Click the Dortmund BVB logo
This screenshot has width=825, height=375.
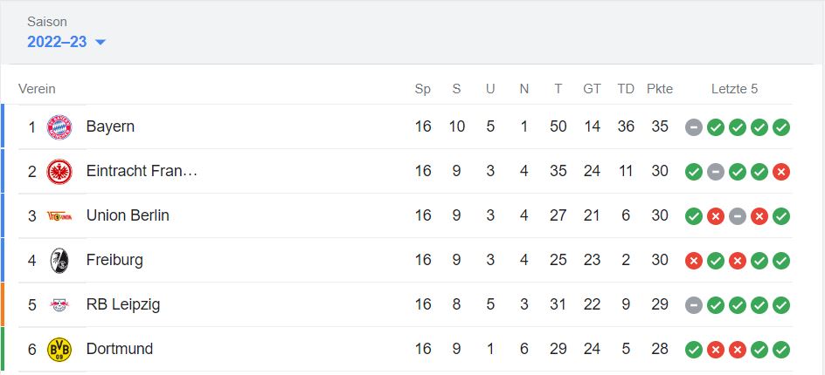(59, 350)
